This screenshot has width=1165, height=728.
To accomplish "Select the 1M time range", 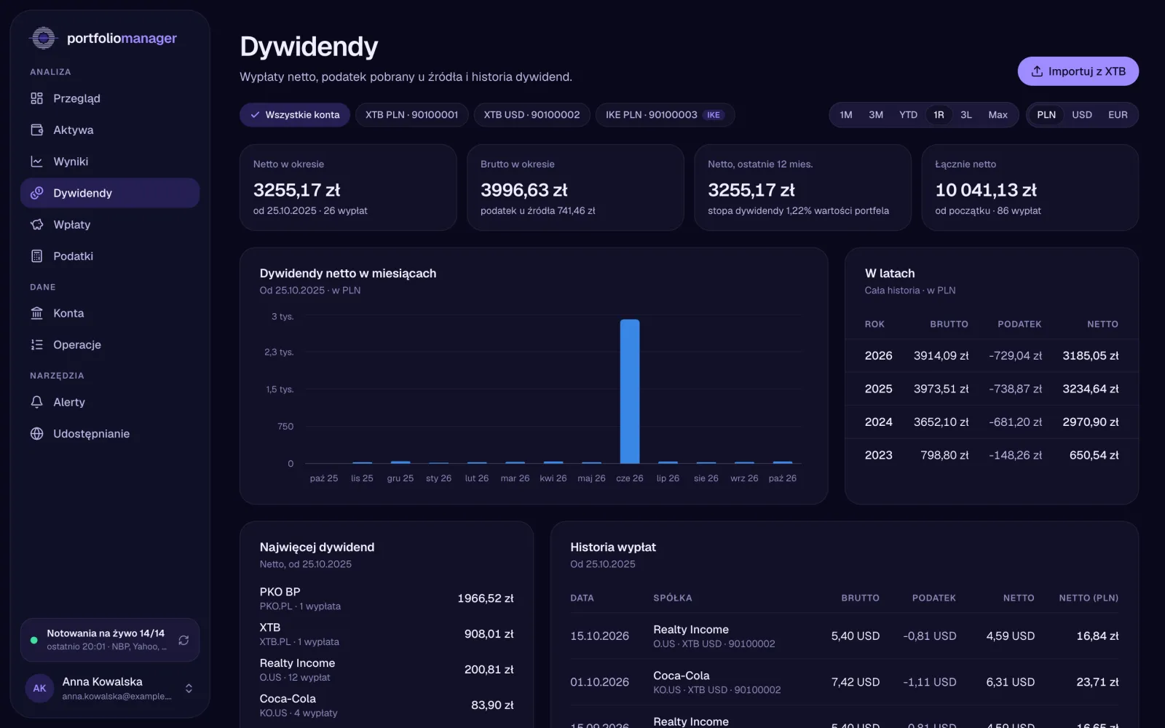I will (x=846, y=115).
